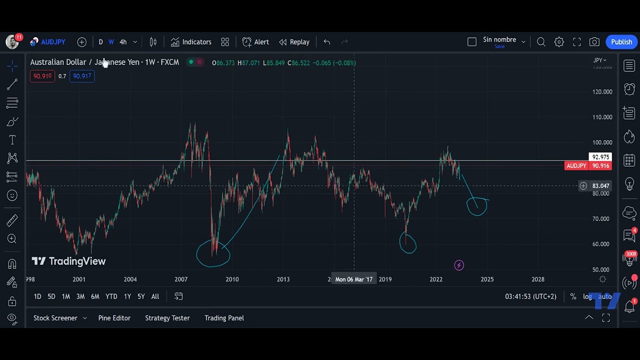
Task: Add a symbol to compare
Action: 81,42
